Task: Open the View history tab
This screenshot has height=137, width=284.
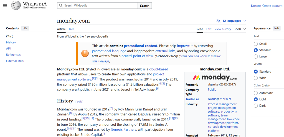Action: 223,29
